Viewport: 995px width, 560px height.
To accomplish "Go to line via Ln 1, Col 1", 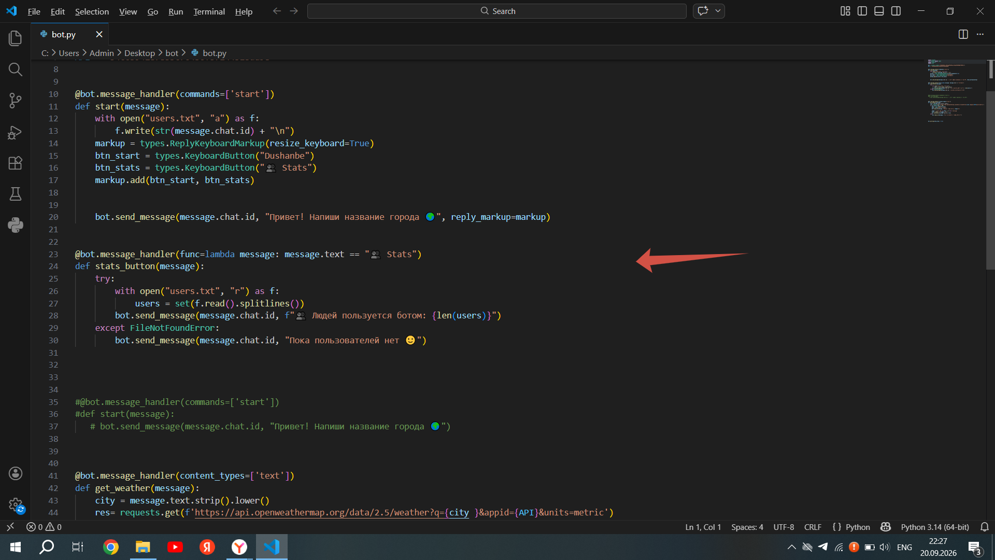I will pyautogui.click(x=703, y=527).
